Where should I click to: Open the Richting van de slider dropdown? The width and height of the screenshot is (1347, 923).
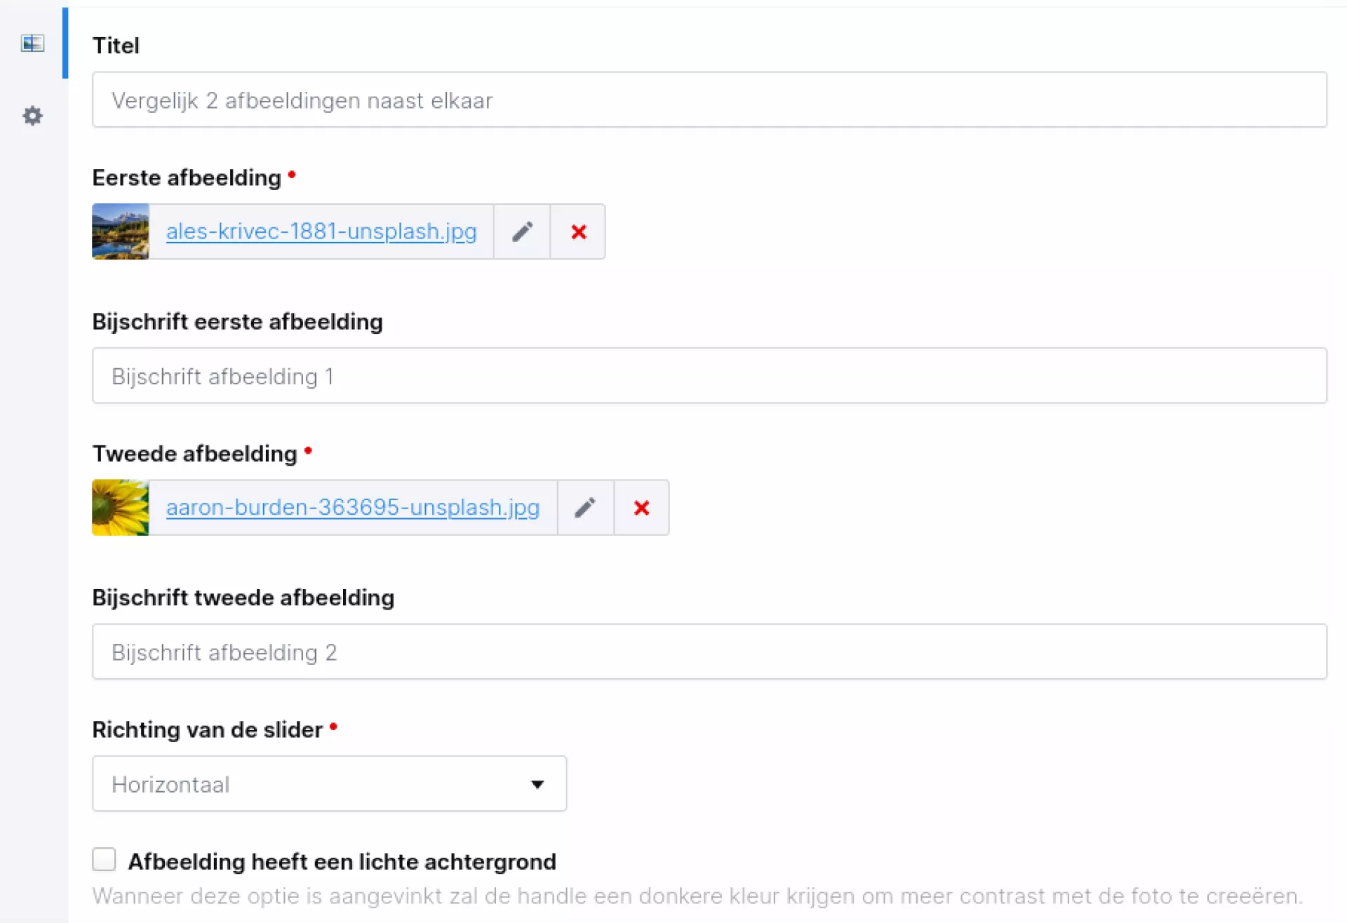coord(329,783)
